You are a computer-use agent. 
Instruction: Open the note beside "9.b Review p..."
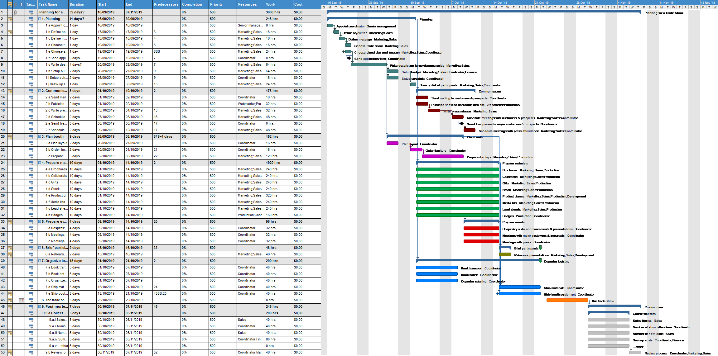point(10,352)
